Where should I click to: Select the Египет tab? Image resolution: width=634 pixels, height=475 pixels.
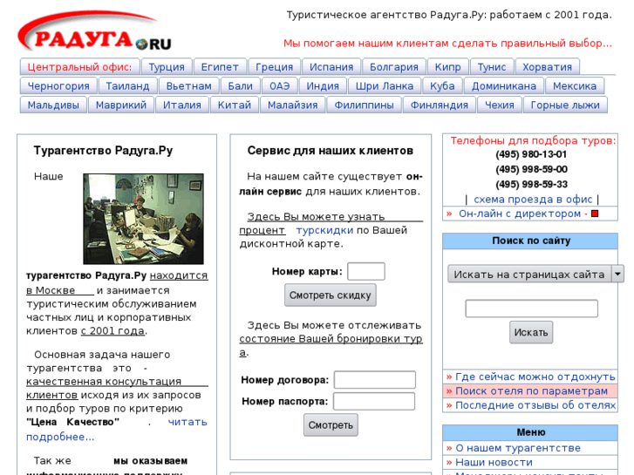(220, 67)
